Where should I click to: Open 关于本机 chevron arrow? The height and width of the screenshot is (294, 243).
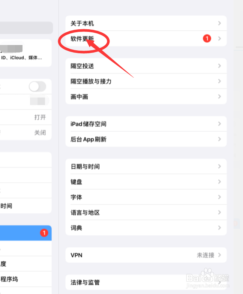(219, 23)
